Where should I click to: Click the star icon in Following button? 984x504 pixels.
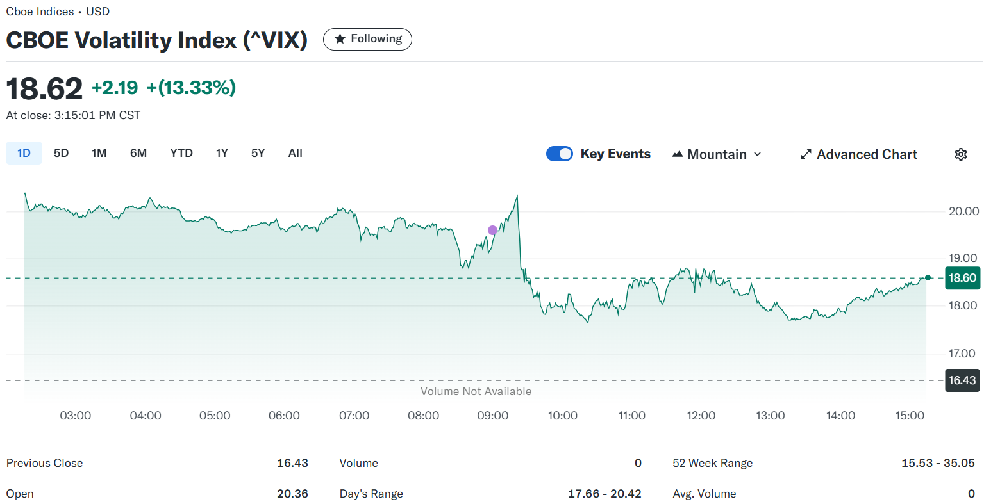click(x=340, y=39)
